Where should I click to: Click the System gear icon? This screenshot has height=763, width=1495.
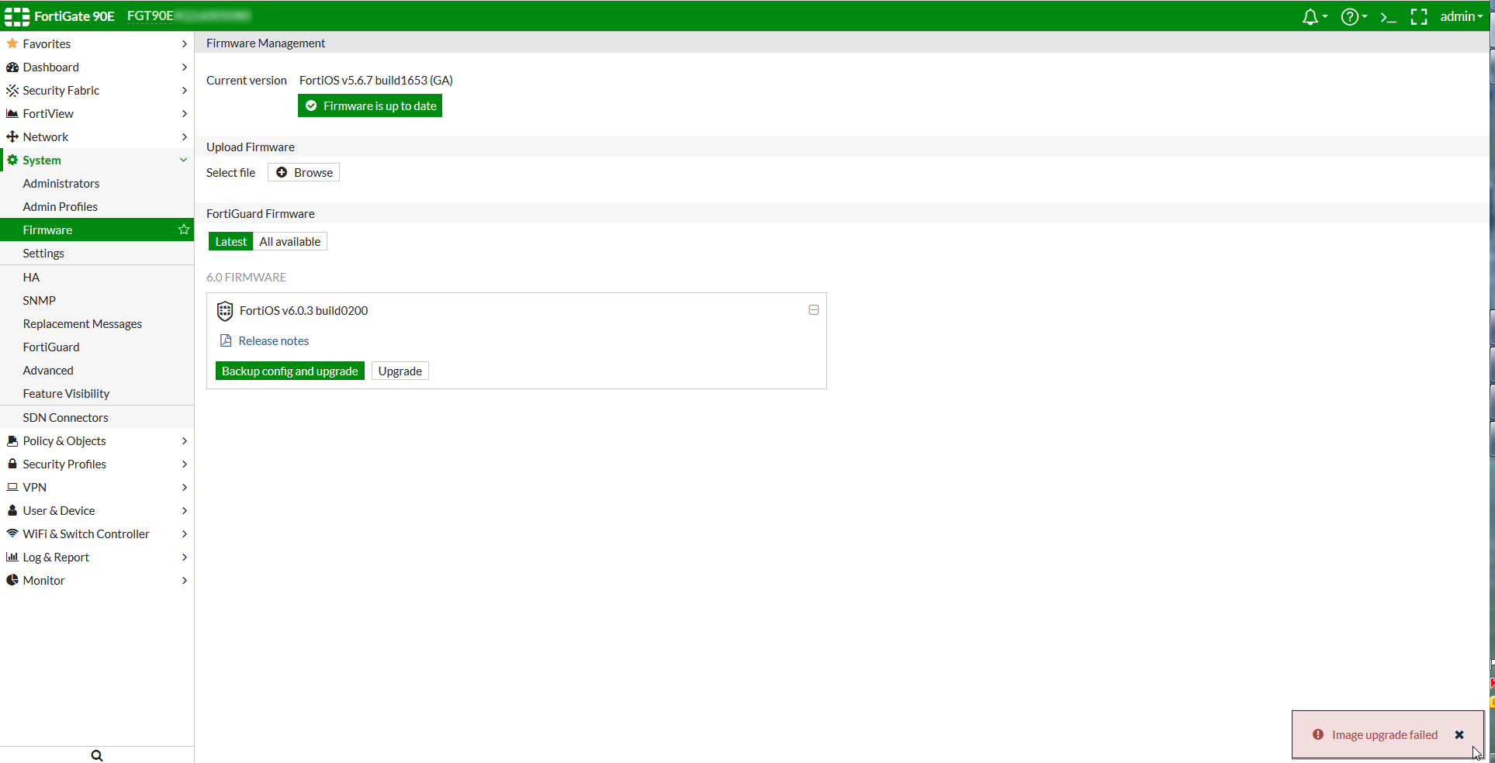point(12,160)
